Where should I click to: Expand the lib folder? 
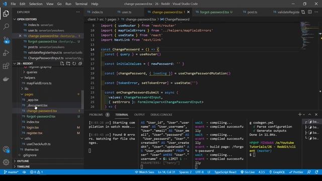click(x=26, y=88)
